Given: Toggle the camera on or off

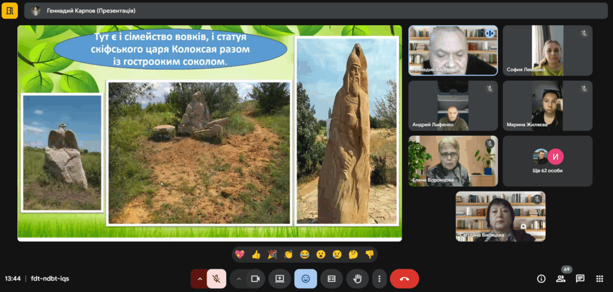Looking at the screenshot, I should tap(256, 279).
